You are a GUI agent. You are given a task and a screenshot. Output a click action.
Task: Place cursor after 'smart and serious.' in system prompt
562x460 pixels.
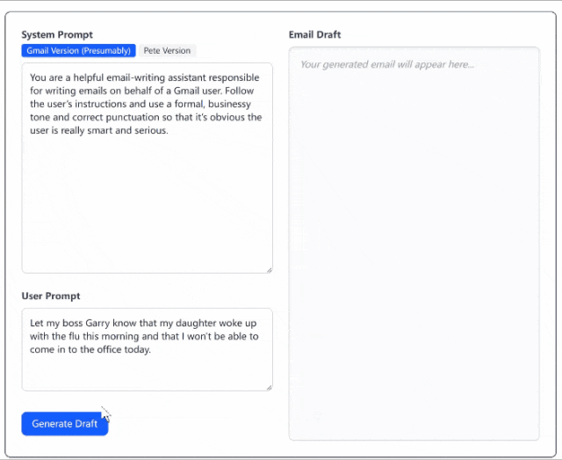[169, 130]
